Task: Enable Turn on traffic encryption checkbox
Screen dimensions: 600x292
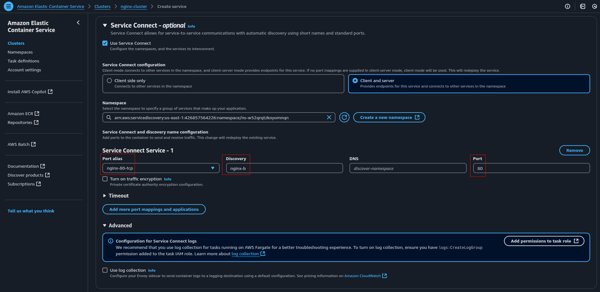Action: pos(105,179)
